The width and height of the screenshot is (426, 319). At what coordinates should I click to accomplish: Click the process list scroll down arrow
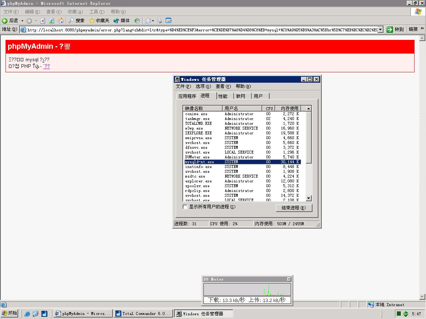pyautogui.click(x=309, y=198)
